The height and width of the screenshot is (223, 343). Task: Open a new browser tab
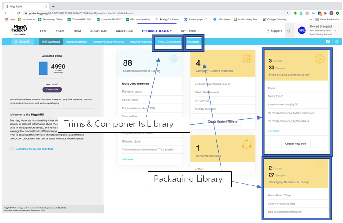tap(53, 6)
